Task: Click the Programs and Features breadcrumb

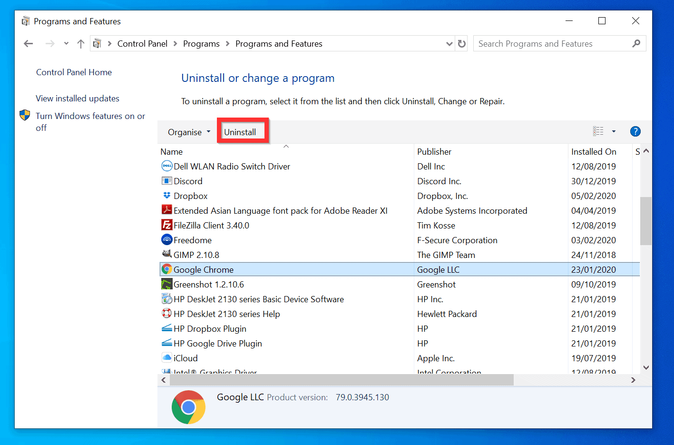Action: tap(279, 44)
